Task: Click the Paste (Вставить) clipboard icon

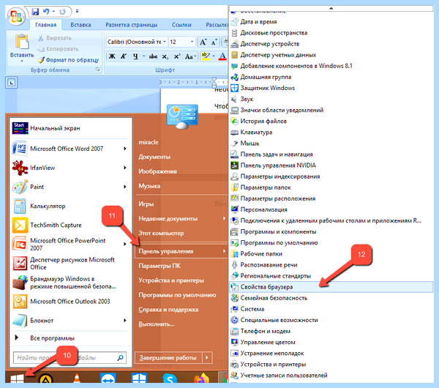Action: [22, 42]
